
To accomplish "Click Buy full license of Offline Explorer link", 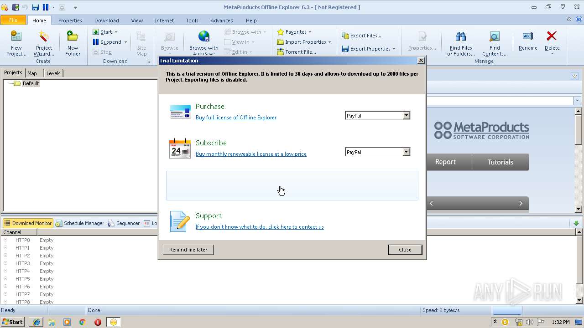I will 236,118.
